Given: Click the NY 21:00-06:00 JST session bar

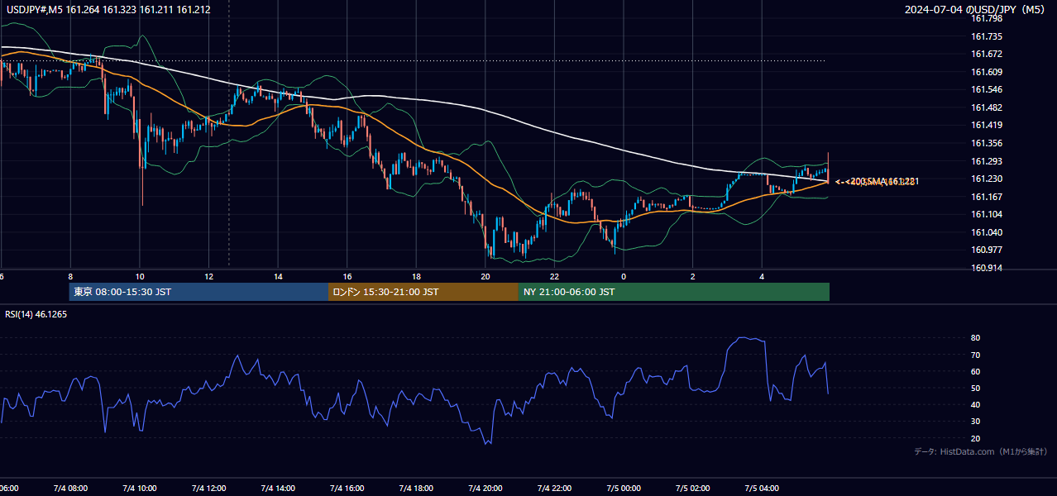Looking at the screenshot, I should pyautogui.click(x=674, y=292).
